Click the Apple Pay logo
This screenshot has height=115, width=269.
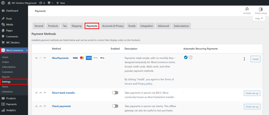pos(102,58)
